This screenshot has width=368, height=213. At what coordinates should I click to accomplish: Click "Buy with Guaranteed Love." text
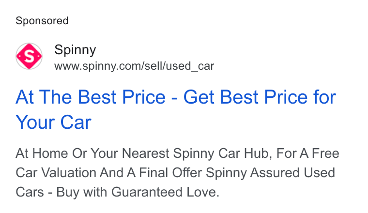click(x=138, y=192)
